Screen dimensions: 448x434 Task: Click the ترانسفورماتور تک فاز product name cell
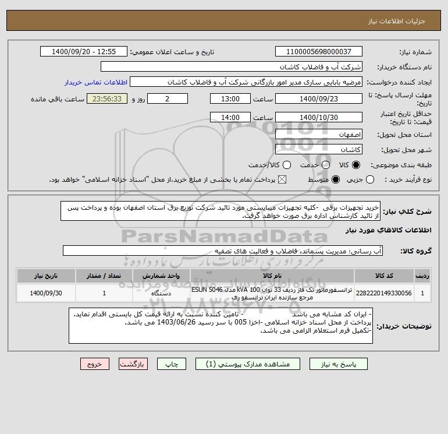[272, 293]
